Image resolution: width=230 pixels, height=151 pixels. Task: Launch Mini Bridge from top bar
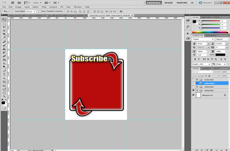(19, 3)
